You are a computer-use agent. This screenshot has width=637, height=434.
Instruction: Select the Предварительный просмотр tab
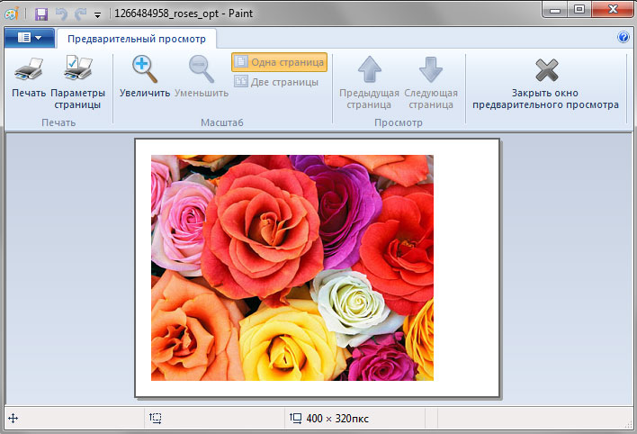point(137,39)
